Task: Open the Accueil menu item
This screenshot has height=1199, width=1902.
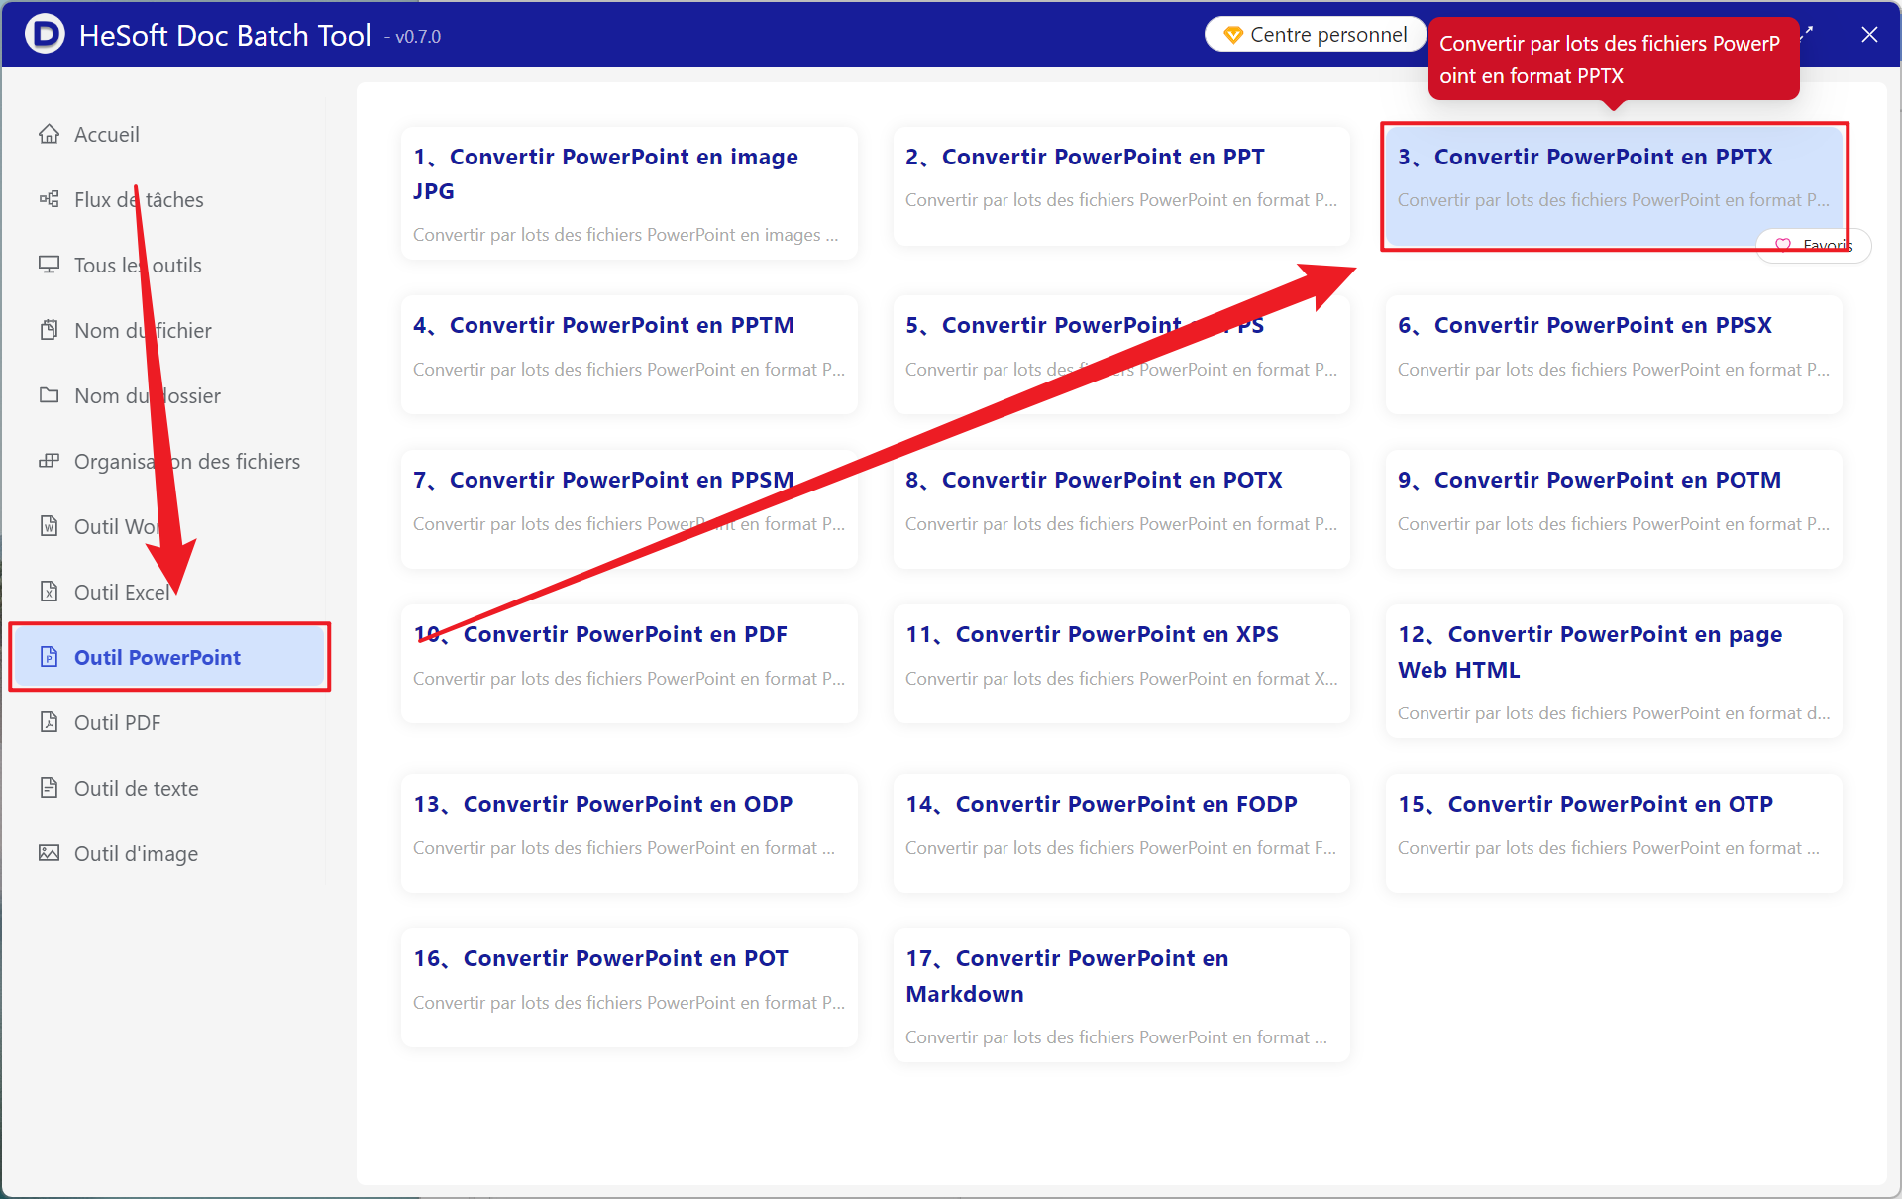Action: tap(168, 134)
